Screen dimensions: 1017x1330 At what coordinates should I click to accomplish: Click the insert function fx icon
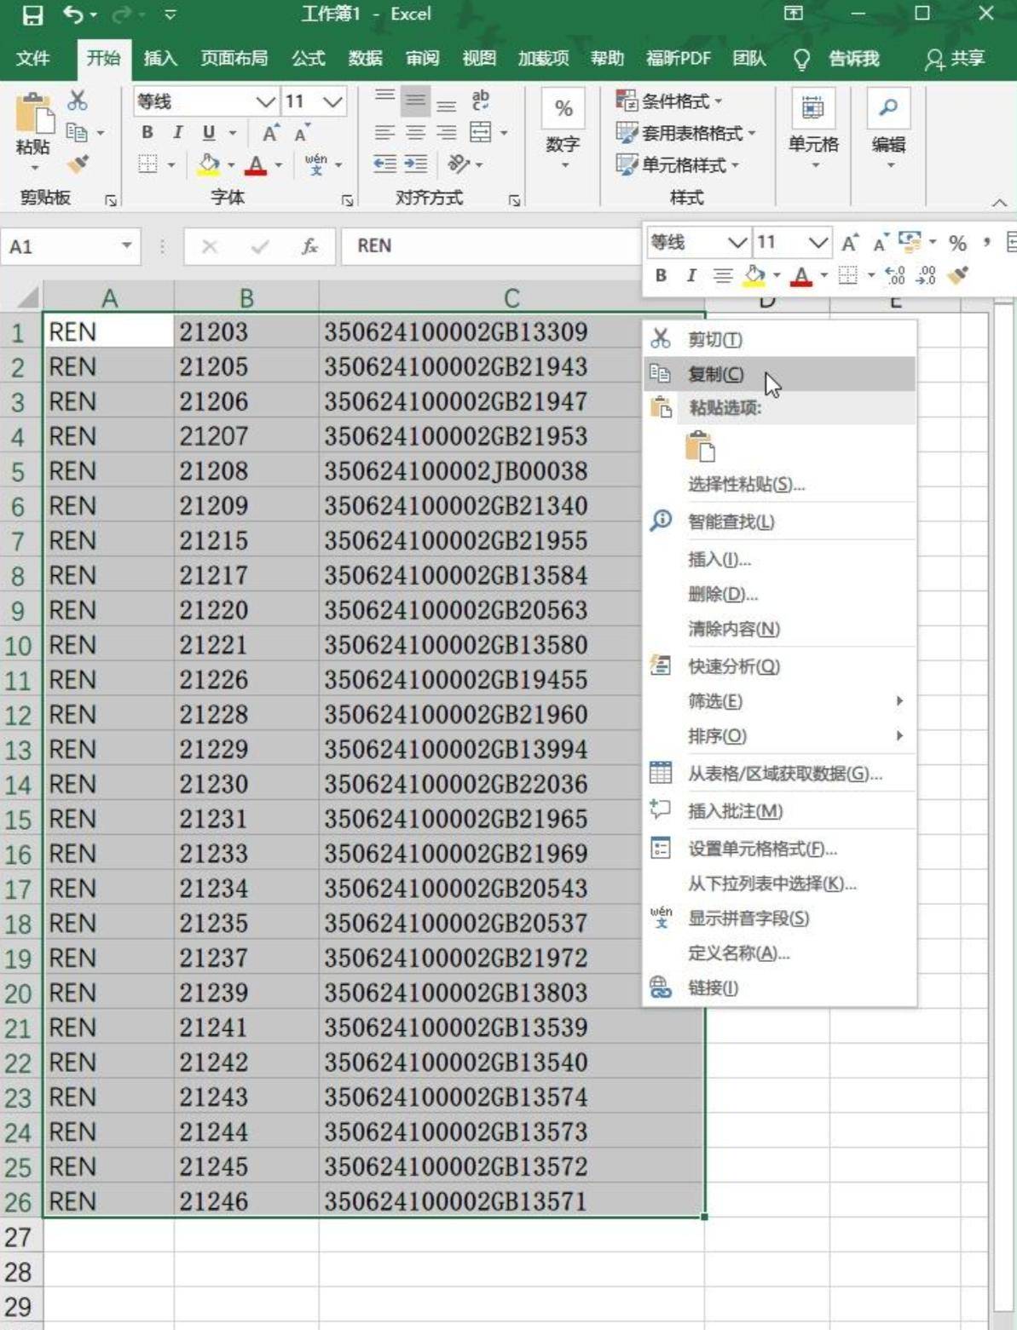tap(309, 246)
